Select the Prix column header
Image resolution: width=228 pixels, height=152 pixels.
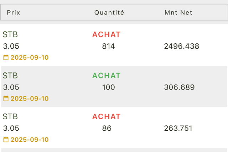click(14, 12)
